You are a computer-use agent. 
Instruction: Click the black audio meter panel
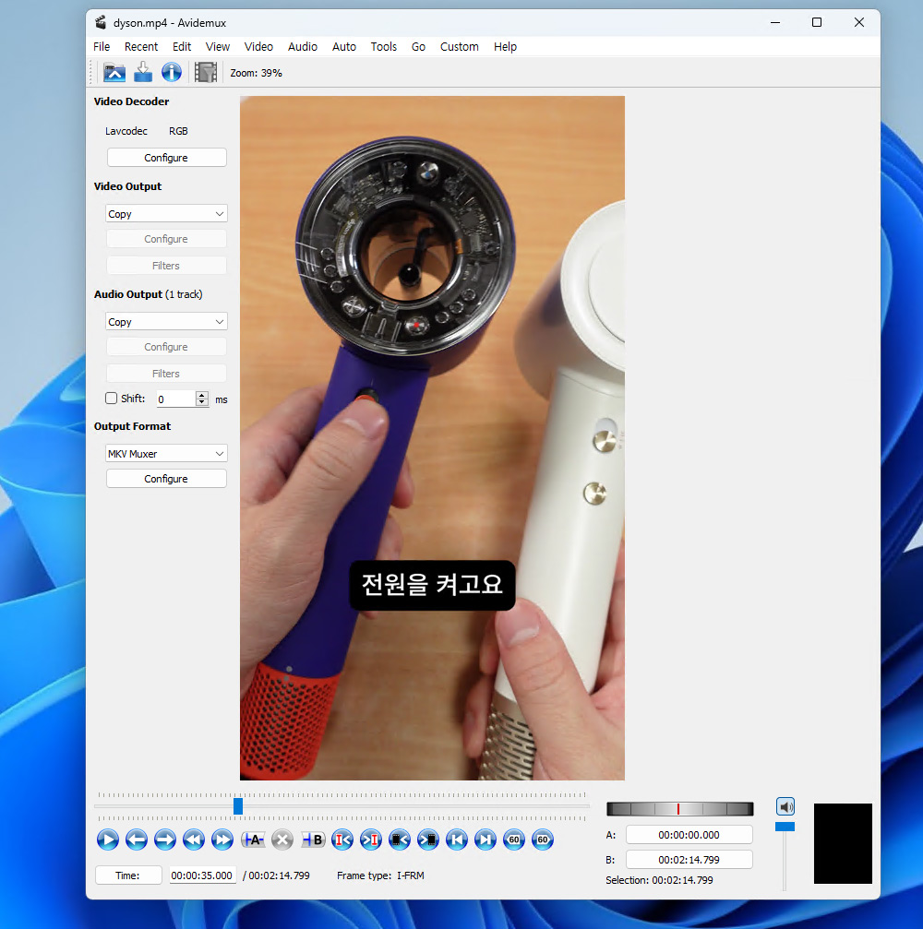pyautogui.click(x=843, y=844)
